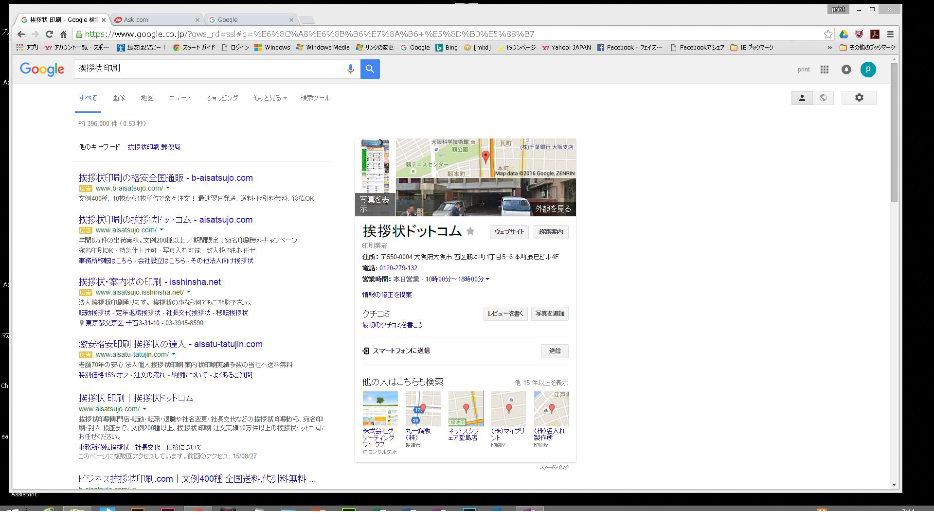
Task: Click the browser forward arrow
Action: point(35,34)
